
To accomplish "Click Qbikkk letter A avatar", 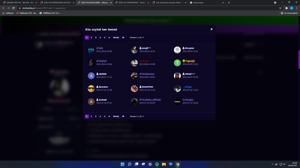I will (91, 76).
